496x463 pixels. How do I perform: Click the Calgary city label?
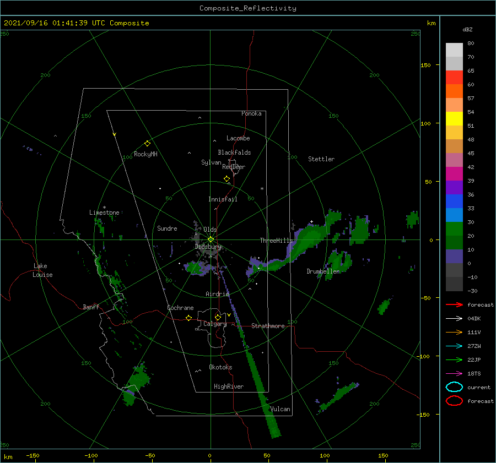pyautogui.click(x=215, y=324)
